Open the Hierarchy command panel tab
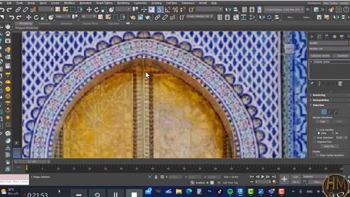The image size is (350, 197). point(327,37)
